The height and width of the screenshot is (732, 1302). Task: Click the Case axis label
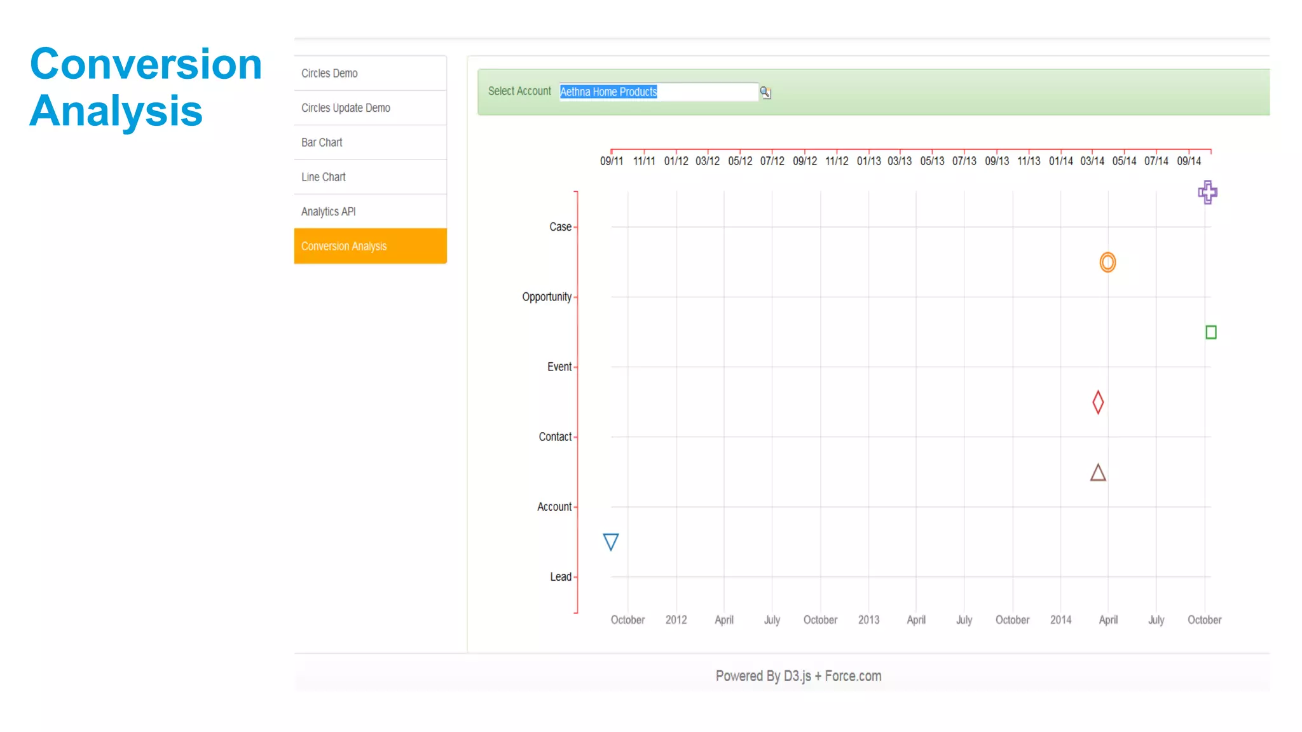point(560,227)
